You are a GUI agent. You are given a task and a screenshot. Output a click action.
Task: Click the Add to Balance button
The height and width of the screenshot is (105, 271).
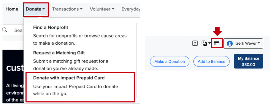tap(211, 61)
